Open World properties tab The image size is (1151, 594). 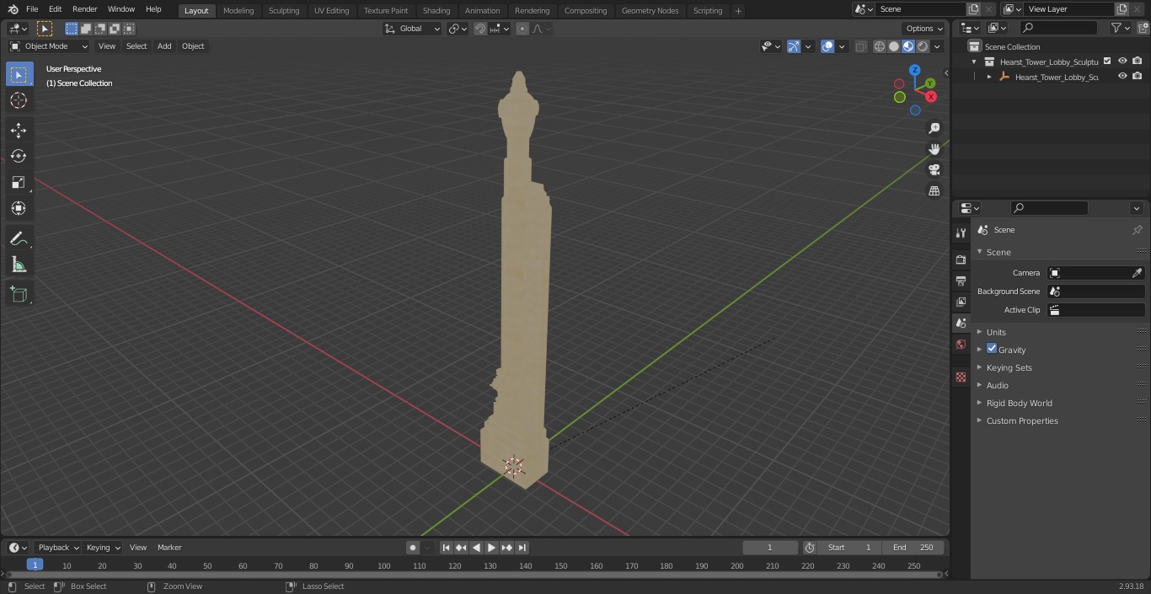pos(961,344)
